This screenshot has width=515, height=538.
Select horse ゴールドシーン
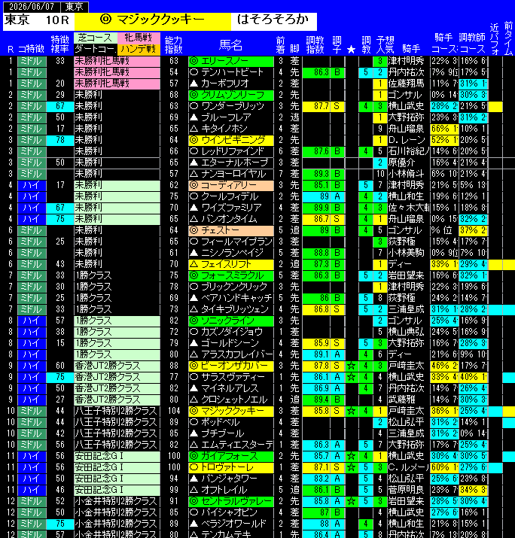coord(230,343)
